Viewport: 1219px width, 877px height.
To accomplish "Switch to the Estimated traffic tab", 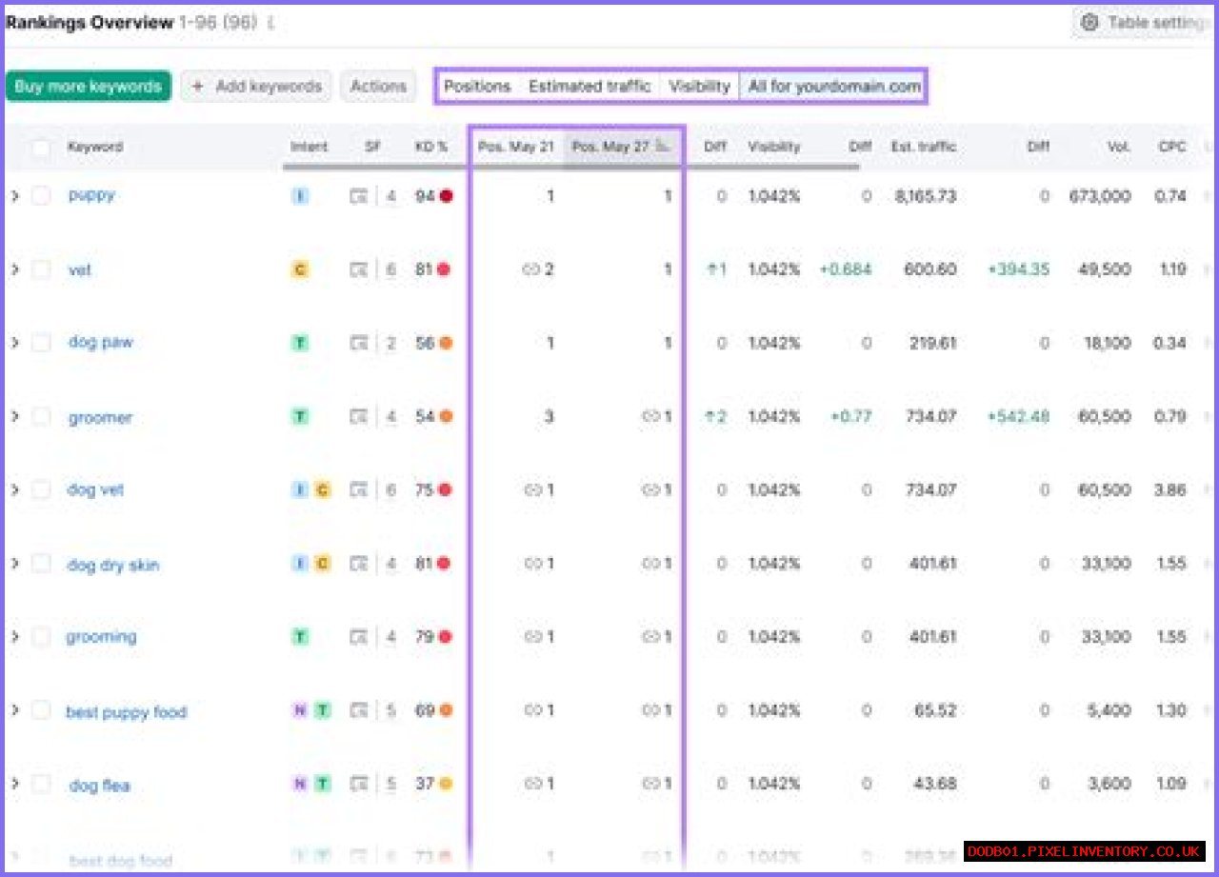I will (589, 86).
